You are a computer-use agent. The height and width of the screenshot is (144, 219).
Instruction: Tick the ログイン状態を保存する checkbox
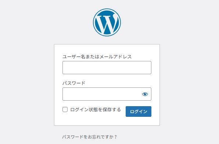(x=65, y=109)
